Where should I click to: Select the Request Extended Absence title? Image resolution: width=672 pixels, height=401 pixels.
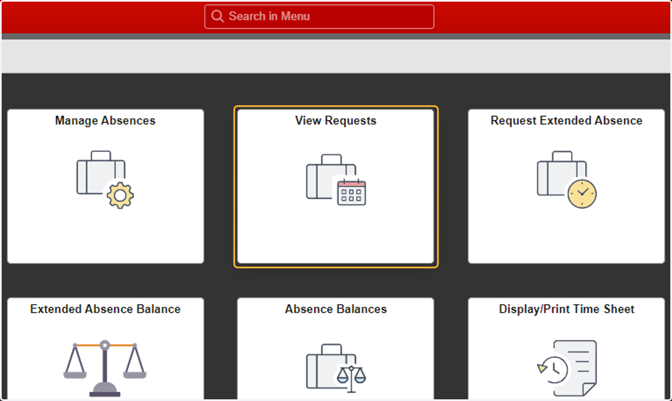click(x=567, y=121)
